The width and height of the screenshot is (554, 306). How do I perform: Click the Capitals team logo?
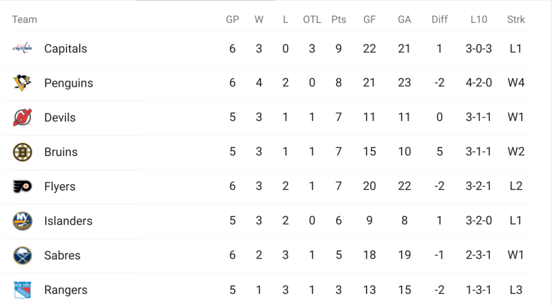tap(22, 48)
